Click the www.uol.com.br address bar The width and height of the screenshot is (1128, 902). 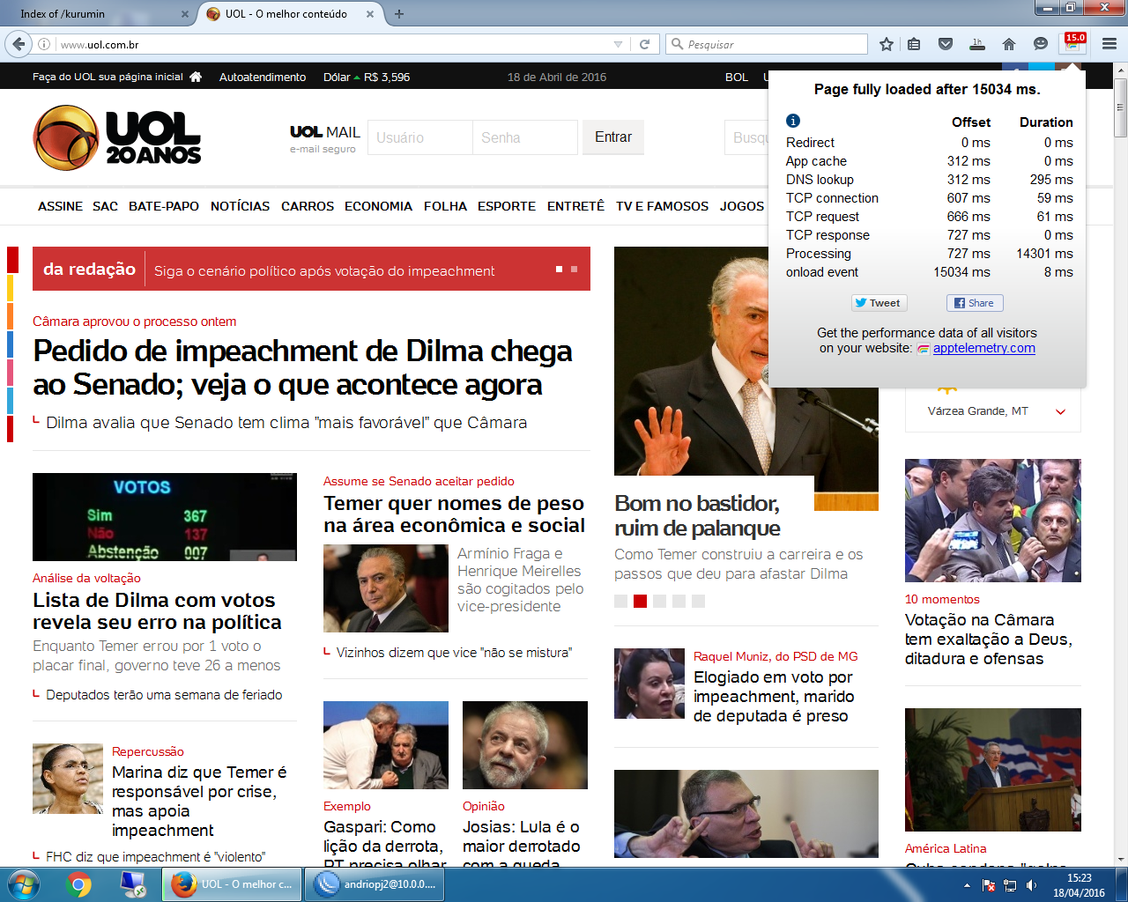pyautogui.click(x=335, y=44)
